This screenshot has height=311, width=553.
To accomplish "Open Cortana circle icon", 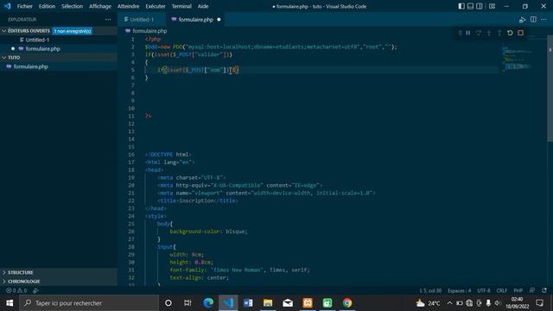I will [x=168, y=303].
